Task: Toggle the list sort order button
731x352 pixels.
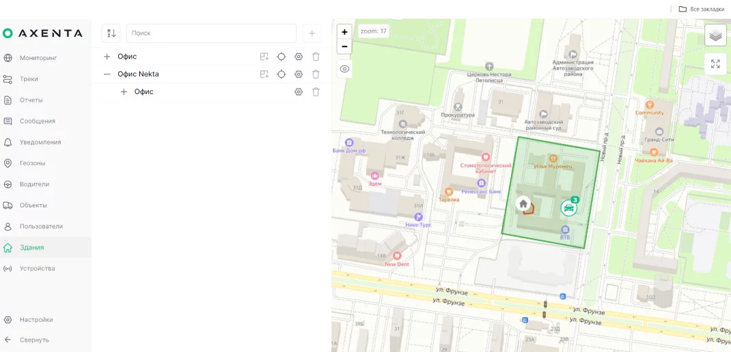Action: pos(111,33)
